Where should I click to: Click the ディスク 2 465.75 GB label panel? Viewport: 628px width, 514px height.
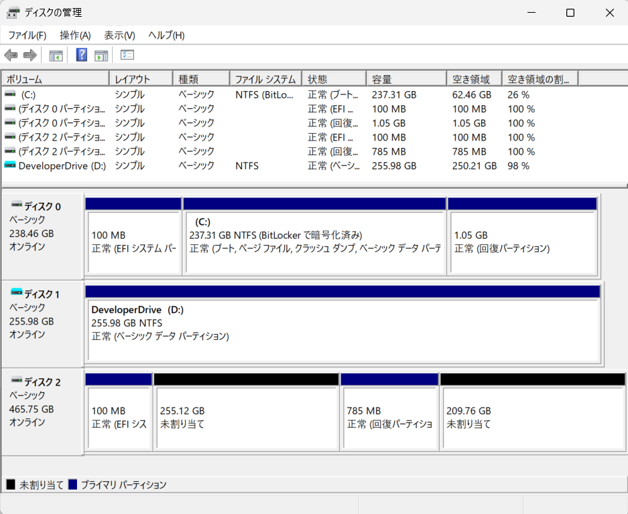tap(42, 412)
